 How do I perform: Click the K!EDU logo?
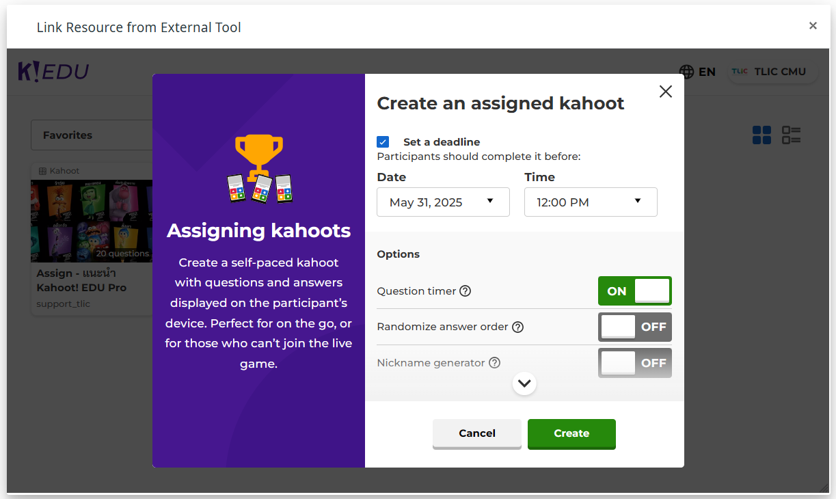coord(53,71)
